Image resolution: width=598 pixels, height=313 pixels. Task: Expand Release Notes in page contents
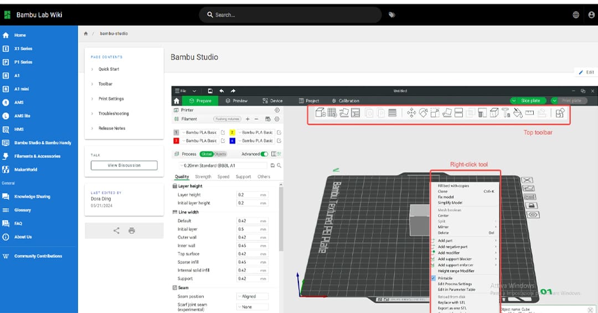pyautogui.click(x=112, y=128)
